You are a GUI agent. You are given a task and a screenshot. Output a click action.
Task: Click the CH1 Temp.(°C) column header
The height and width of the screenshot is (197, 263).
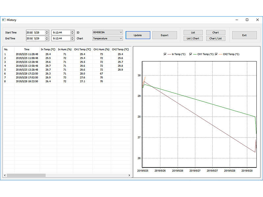coord(83,50)
